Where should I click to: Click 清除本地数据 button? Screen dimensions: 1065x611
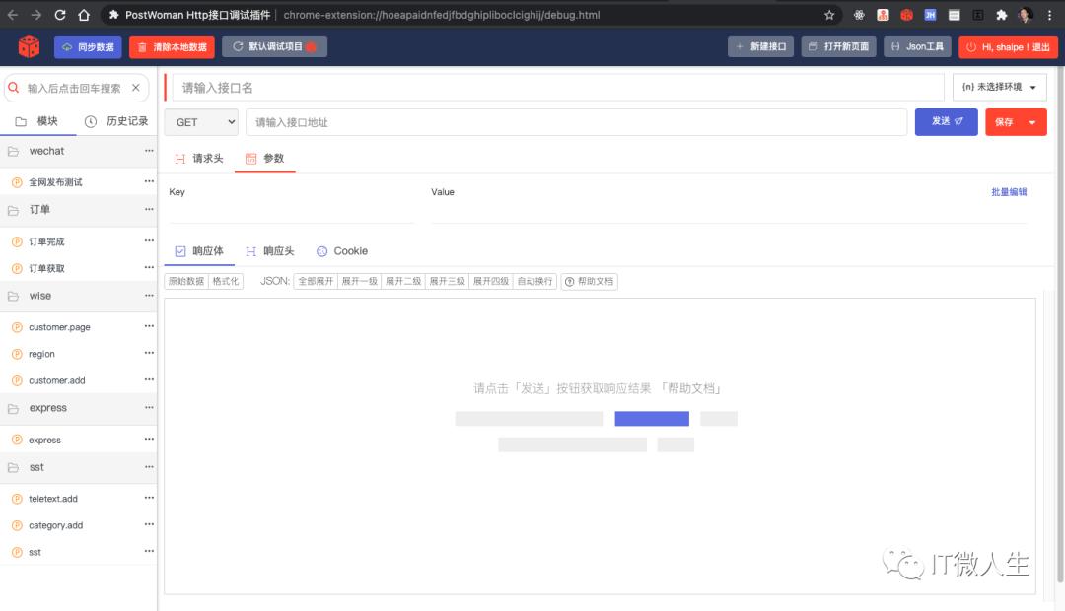click(x=172, y=47)
